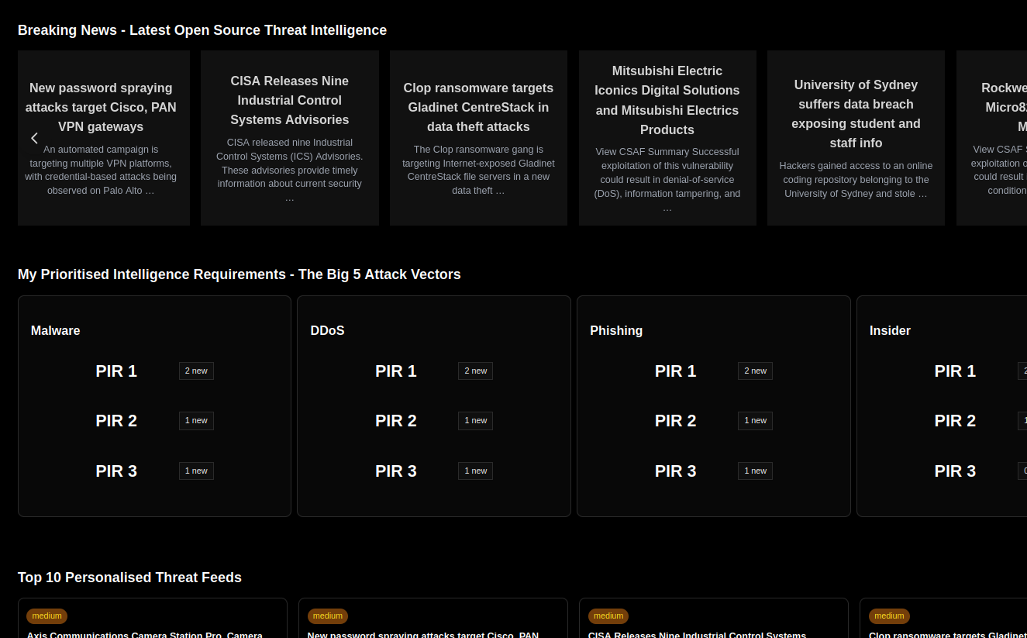Select PIR 1 under DDoS
Image resolution: width=1027 pixels, height=638 pixels.
pyautogui.click(x=395, y=371)
